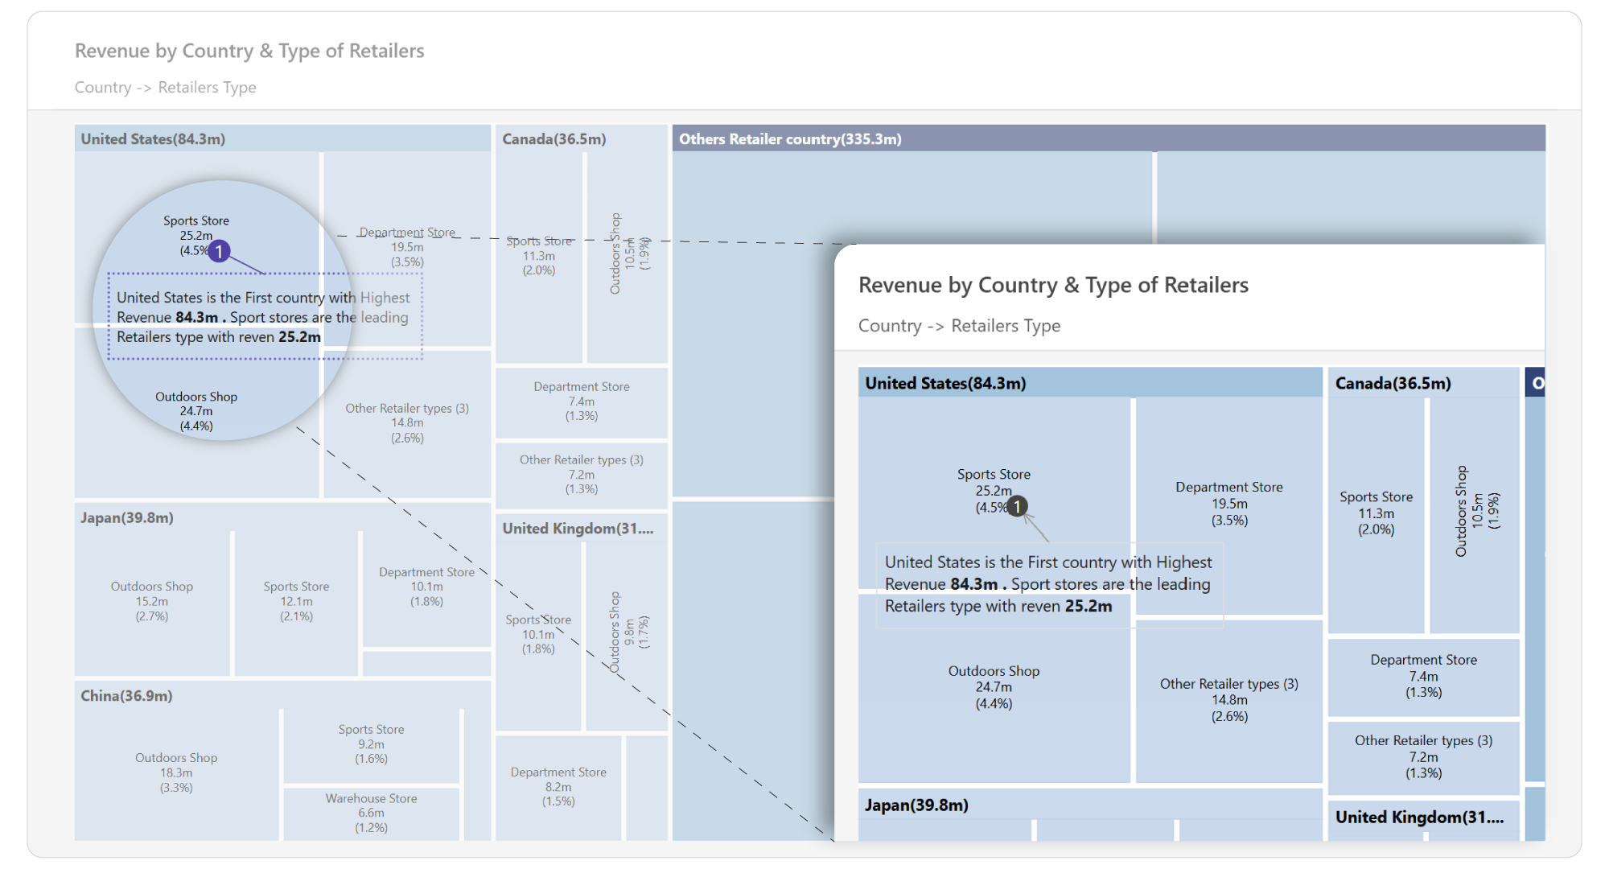This screenshot has height=869, width=1609.
Task: Select the China(36.9m) group header
Action: (282, 695)
